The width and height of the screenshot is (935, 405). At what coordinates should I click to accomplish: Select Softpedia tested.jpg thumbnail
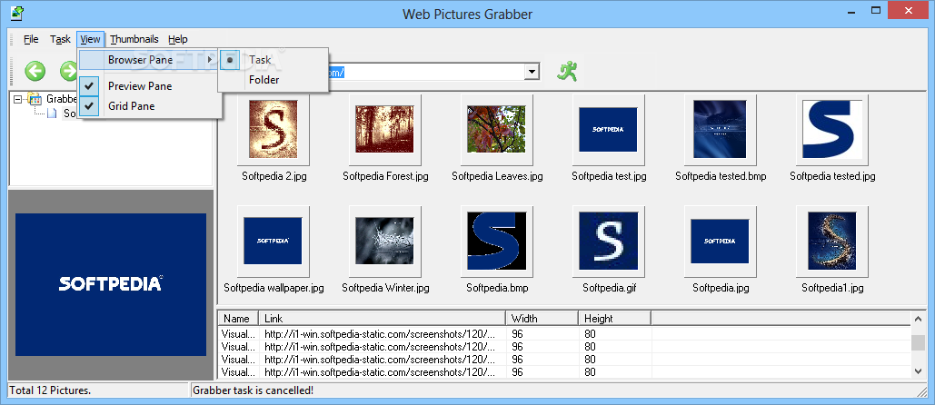pos(831,129)
